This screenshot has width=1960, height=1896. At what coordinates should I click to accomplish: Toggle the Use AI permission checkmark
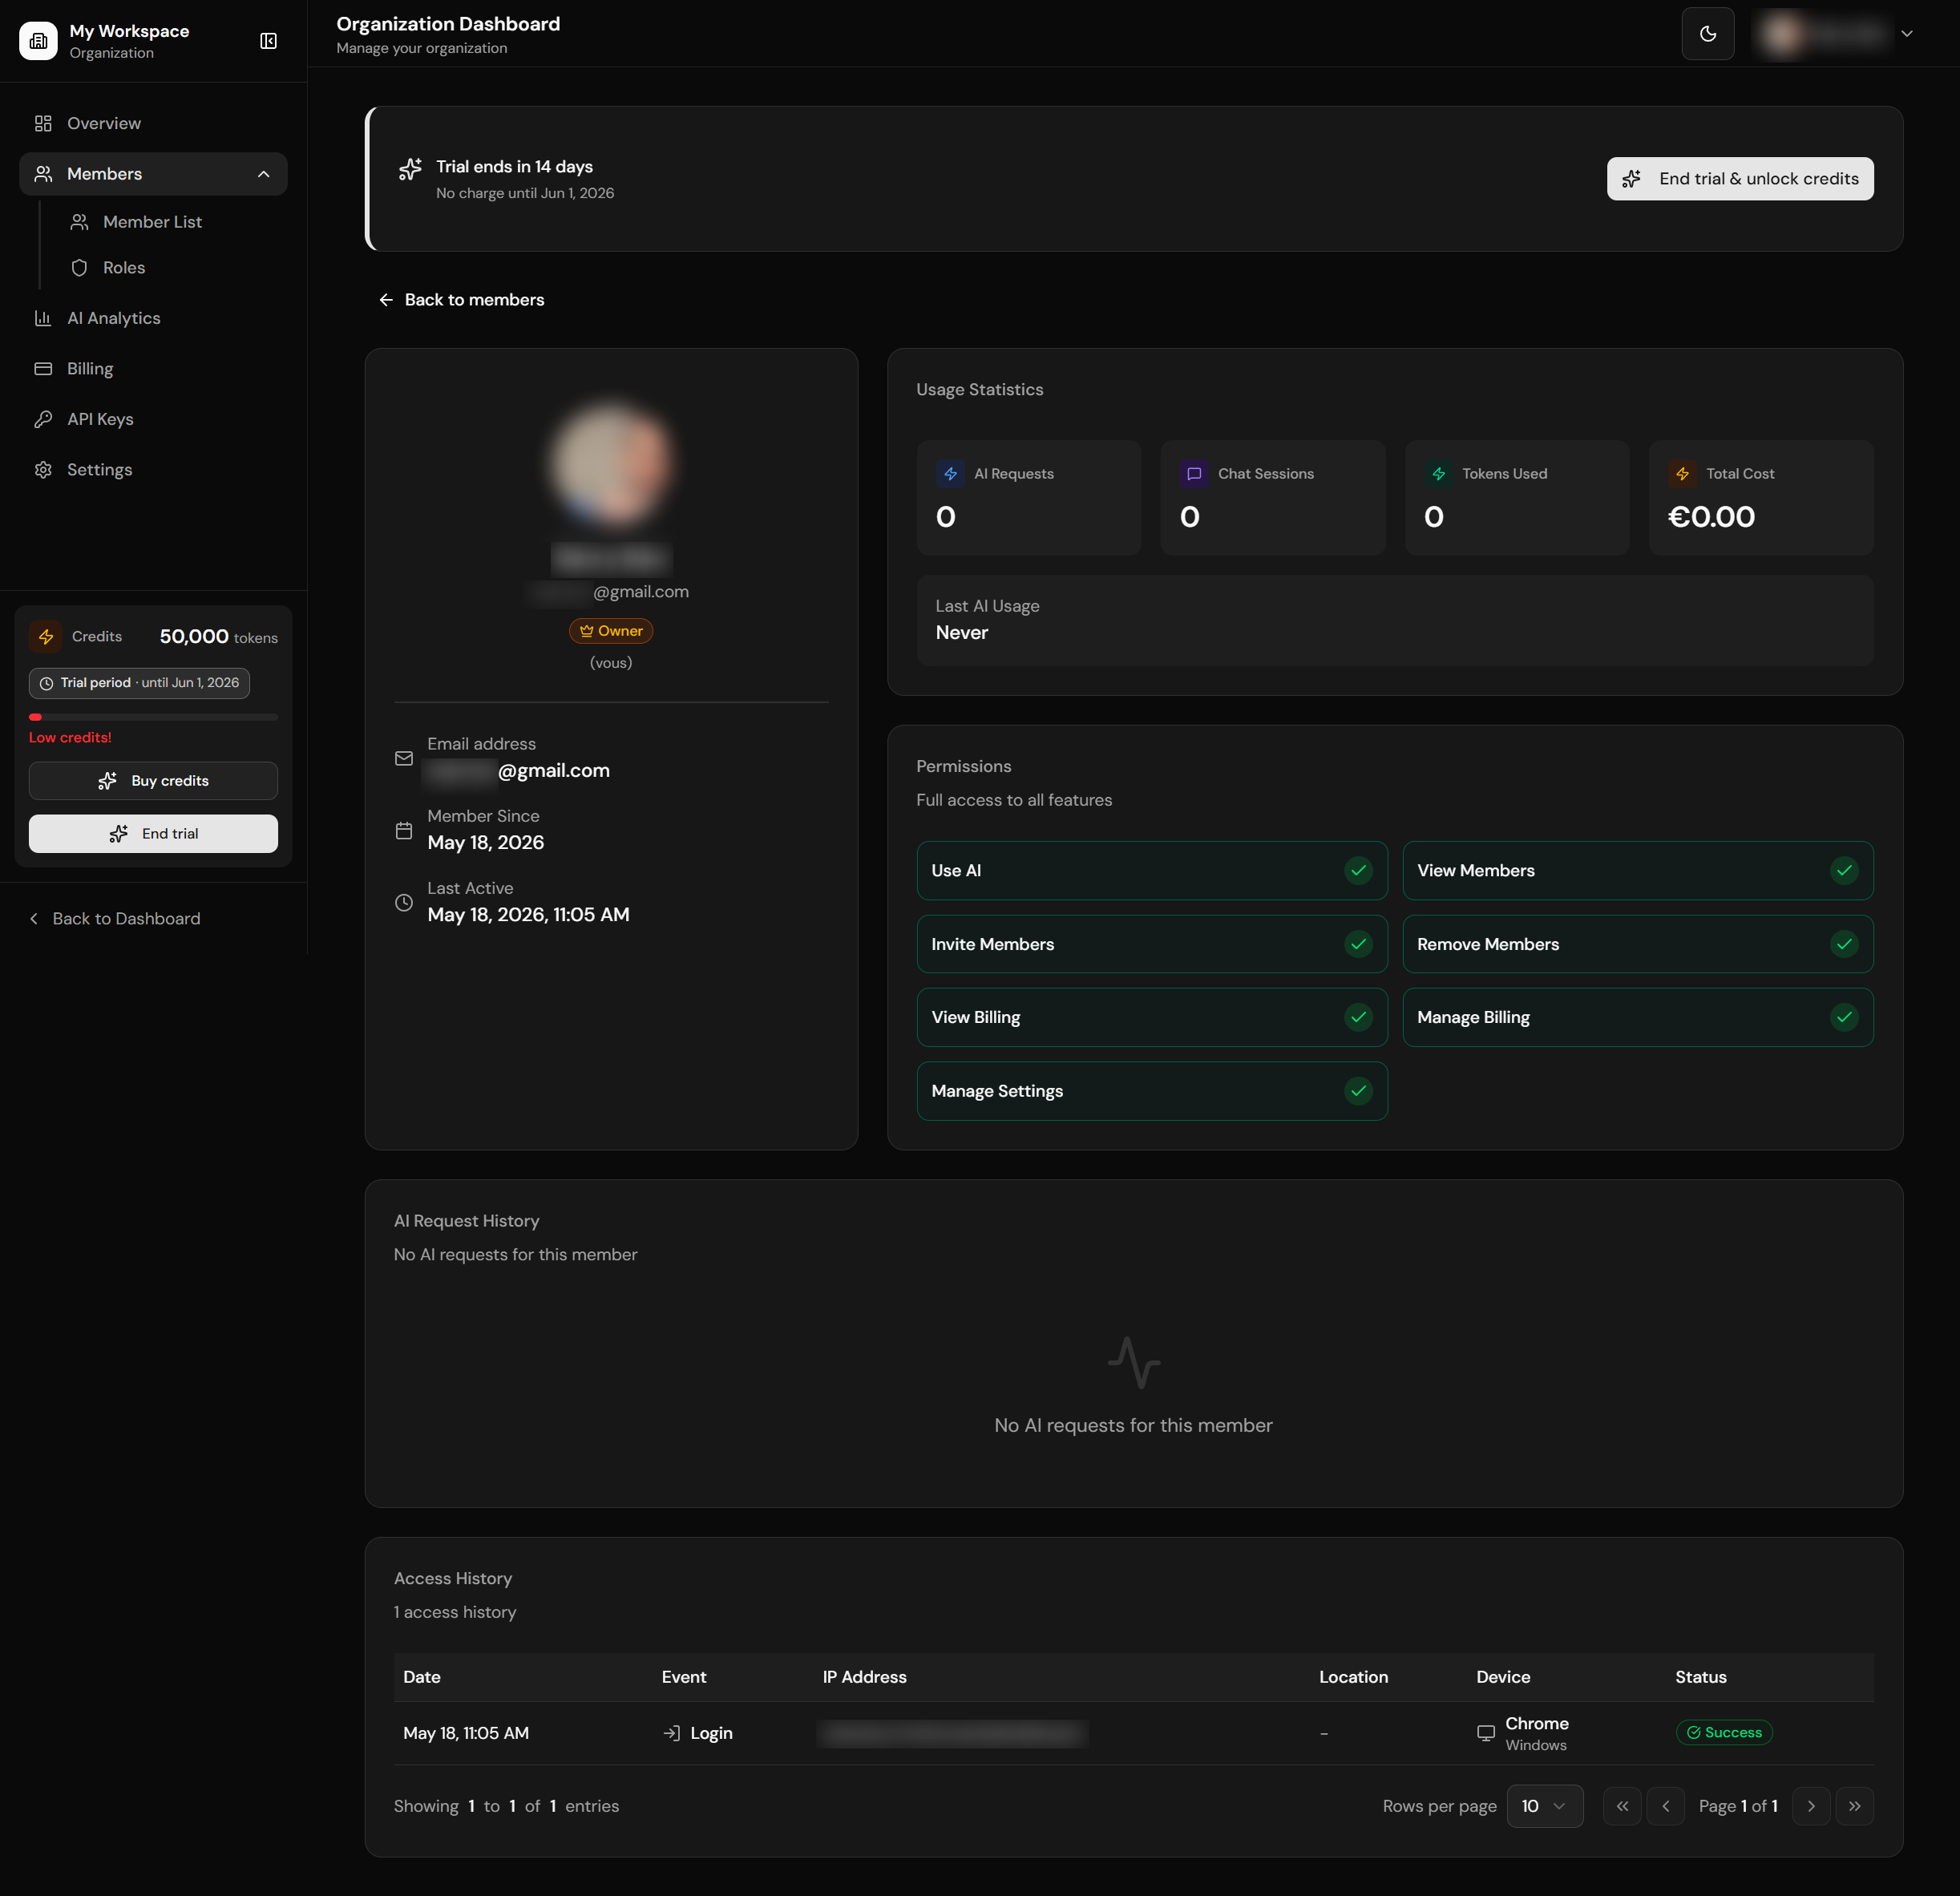1358,870
